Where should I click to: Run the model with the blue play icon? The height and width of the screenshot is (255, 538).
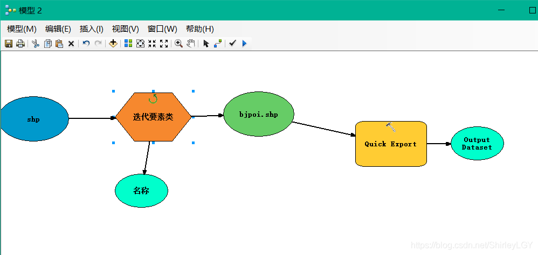pyautogui.click(x=244, y=44)
